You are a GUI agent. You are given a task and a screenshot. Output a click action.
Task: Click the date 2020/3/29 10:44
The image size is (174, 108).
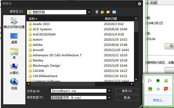[x=115, y=66]
